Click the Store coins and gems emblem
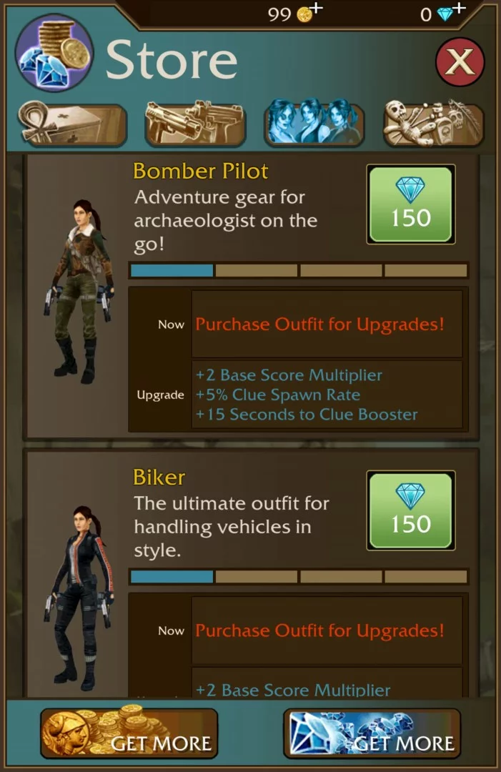This screenshot has height=772, width=501. pos(54,53)
